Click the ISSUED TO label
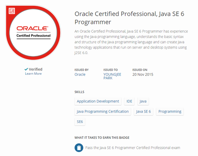This screenshot has height=156, width=198. click(x=111, y=70)
